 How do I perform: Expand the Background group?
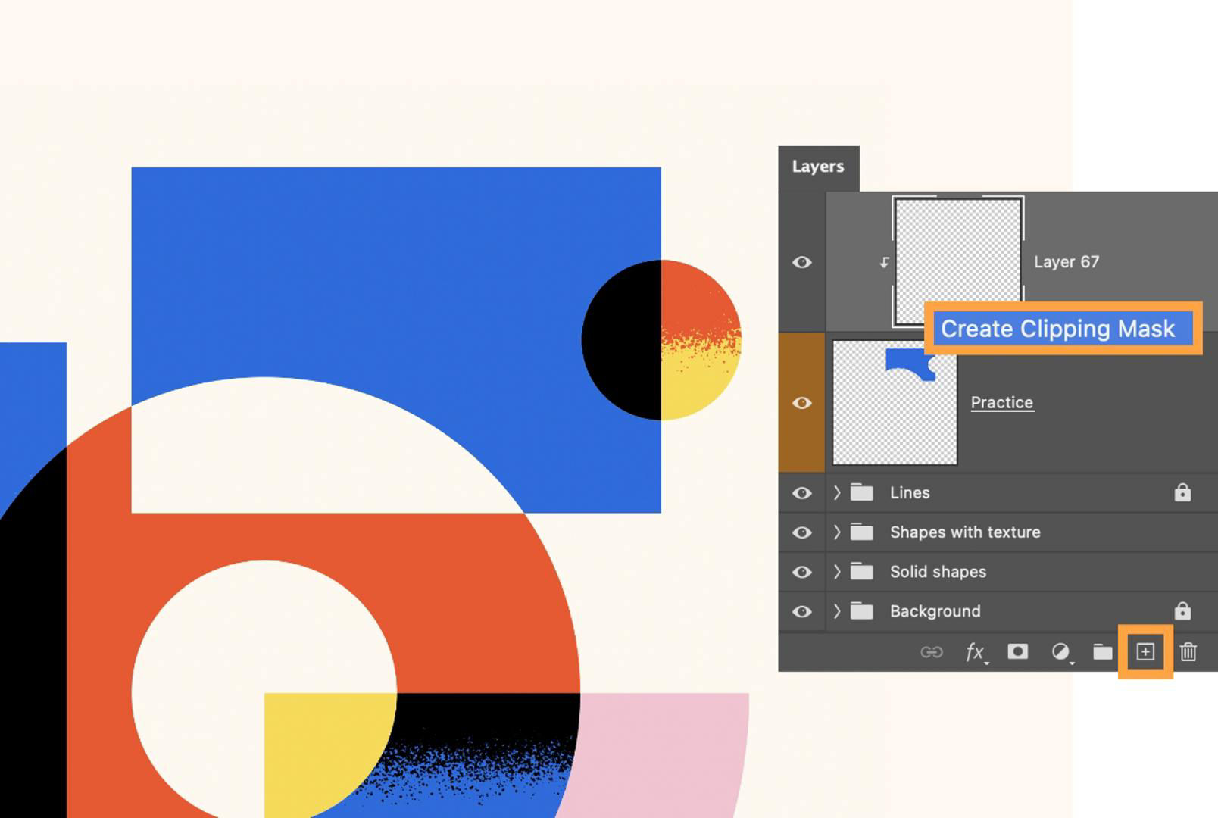coord(837,611)
